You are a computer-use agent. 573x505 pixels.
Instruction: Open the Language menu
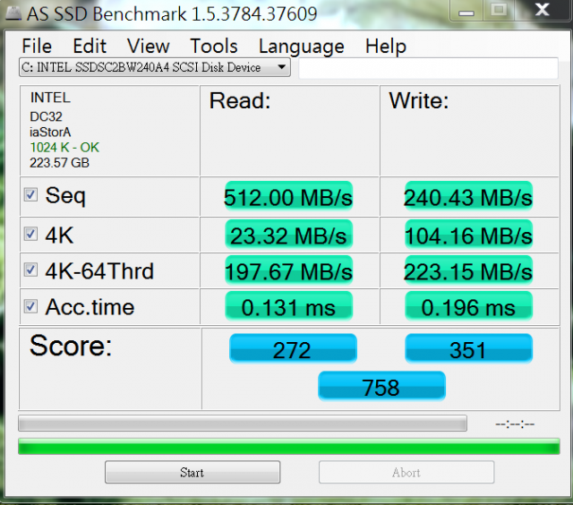tap(302, 47)
